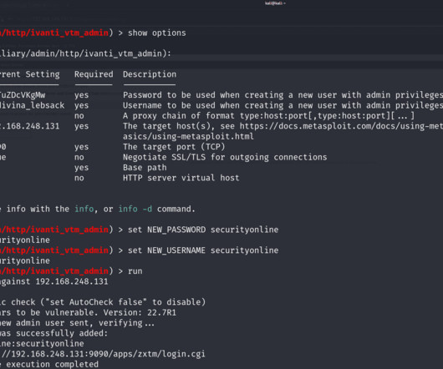Click the 'against 192.168.248.131' output line
The image size is (443, 369).
coord(54,281)
